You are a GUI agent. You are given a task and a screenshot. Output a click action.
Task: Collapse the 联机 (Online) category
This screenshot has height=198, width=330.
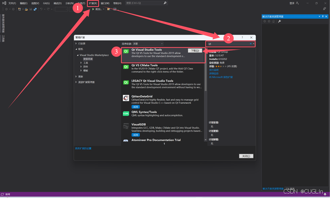pyautogui.click(x=76, y=49)
